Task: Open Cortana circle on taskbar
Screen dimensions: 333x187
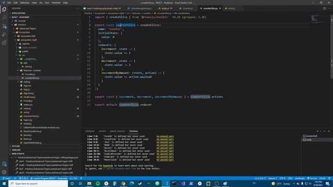Action: click(x=72, y=183)
